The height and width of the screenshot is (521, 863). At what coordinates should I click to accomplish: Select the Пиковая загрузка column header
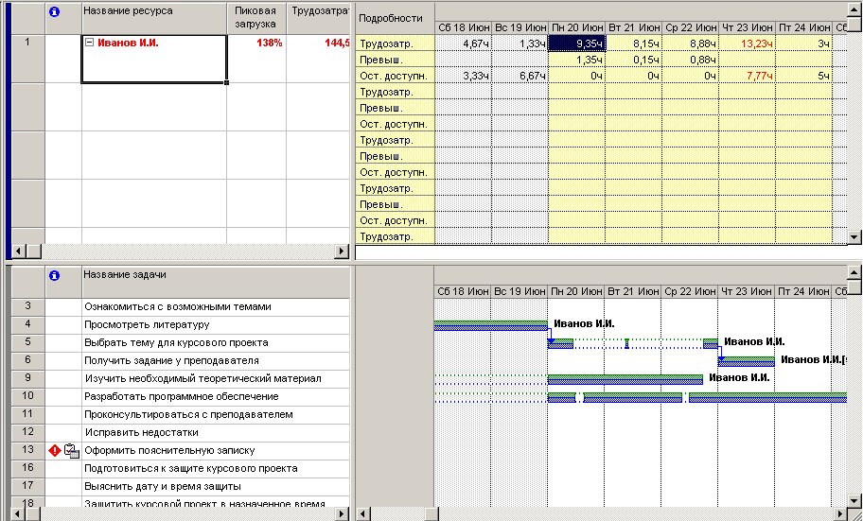tap(256, 18)
